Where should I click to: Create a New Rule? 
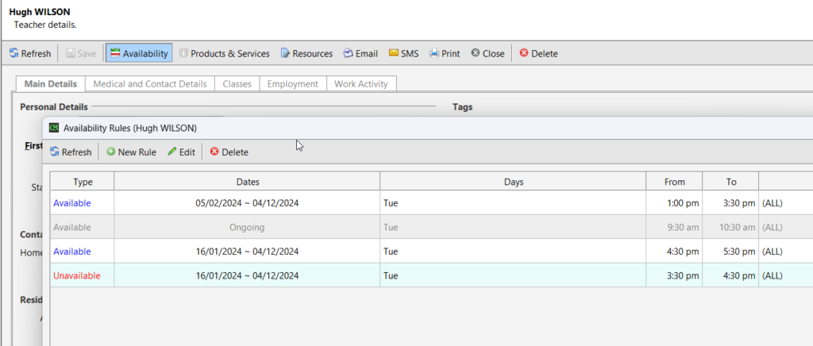tap(131, 152)
